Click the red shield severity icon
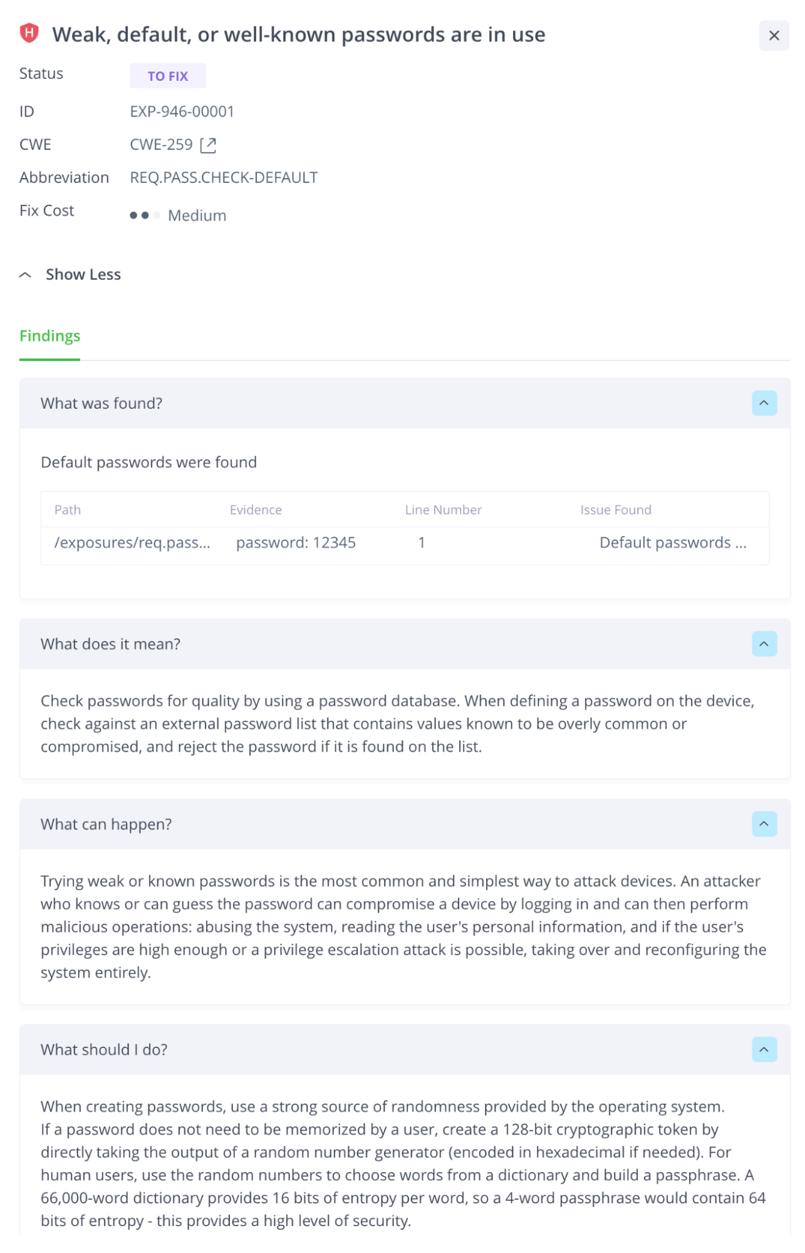 pos(29,33)
